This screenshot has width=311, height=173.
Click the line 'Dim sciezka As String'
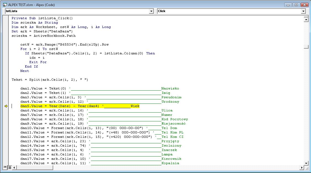[35, 23]
